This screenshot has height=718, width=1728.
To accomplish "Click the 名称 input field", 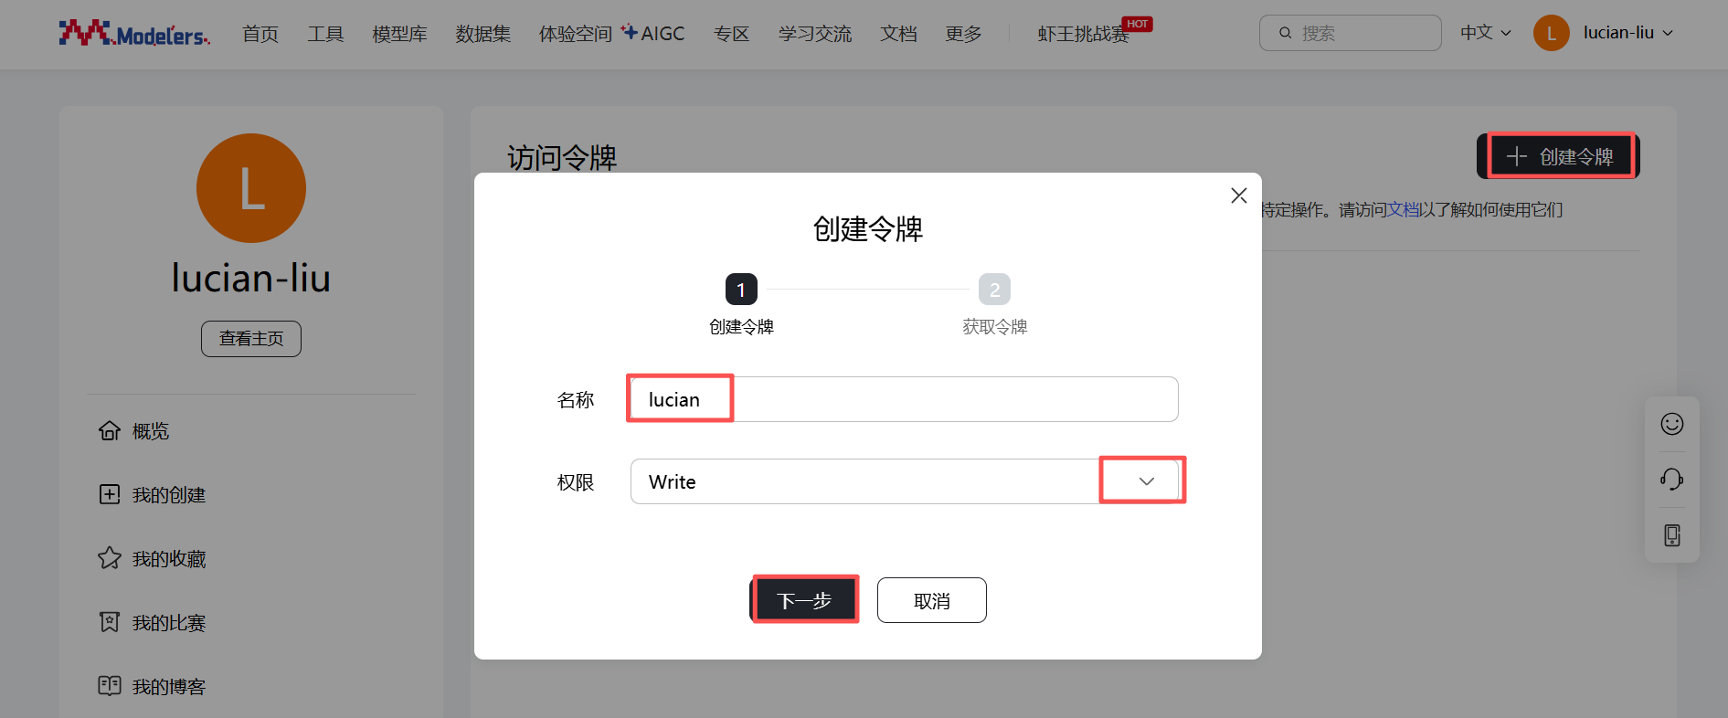I will (905, 399).
